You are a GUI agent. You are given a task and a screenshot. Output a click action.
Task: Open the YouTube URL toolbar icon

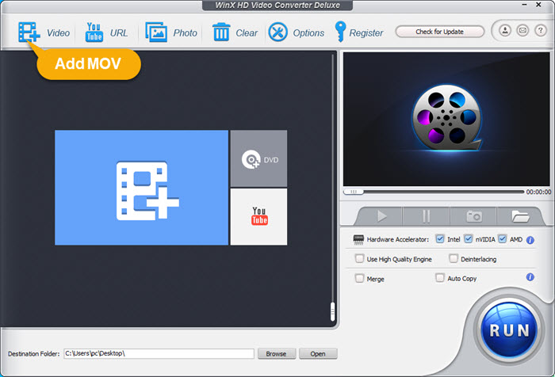[x=94, y=32]
